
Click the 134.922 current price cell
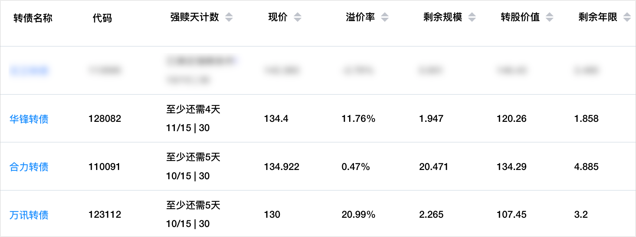click(281, 167)
